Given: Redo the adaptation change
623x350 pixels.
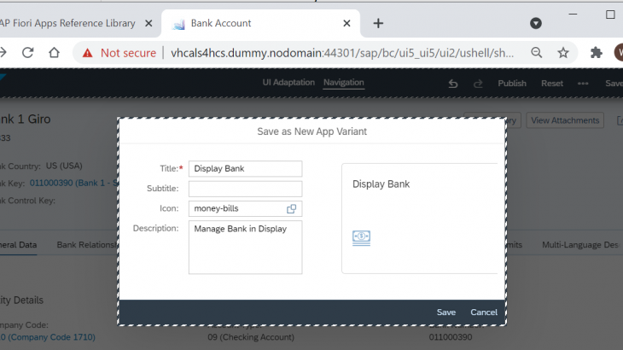Looking at the screenshot, I should [x=478, y=84].
